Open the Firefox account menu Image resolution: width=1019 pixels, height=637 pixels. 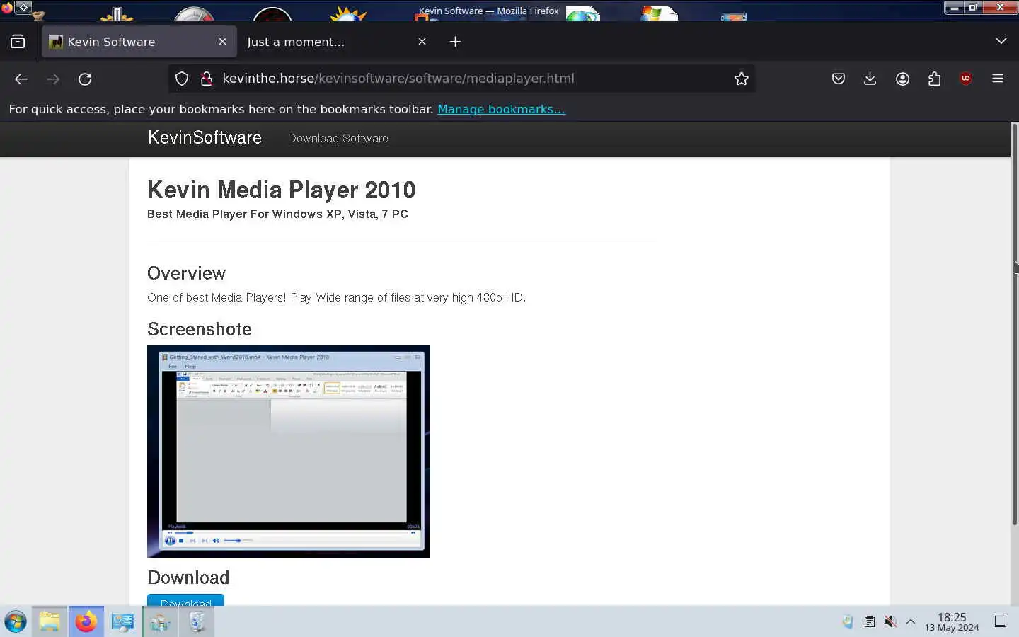point(902,79)
